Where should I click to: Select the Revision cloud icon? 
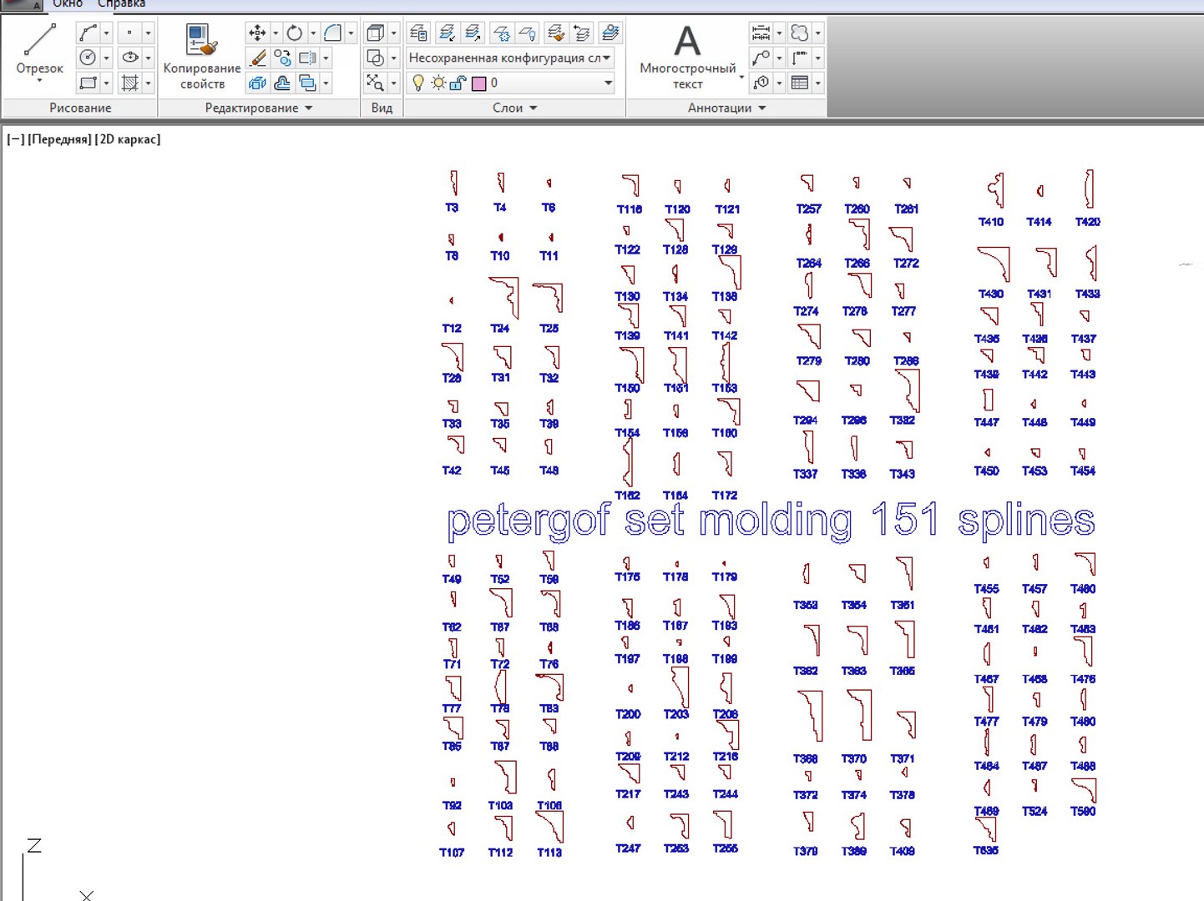click(800, 33)
